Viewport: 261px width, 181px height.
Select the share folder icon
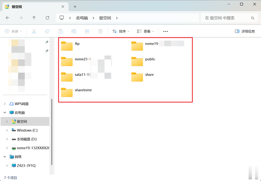point(137,77)
